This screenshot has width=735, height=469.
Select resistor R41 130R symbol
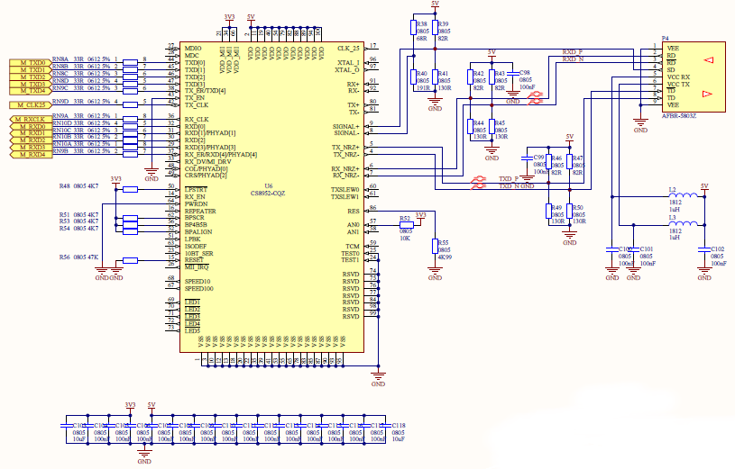point(435,77)
